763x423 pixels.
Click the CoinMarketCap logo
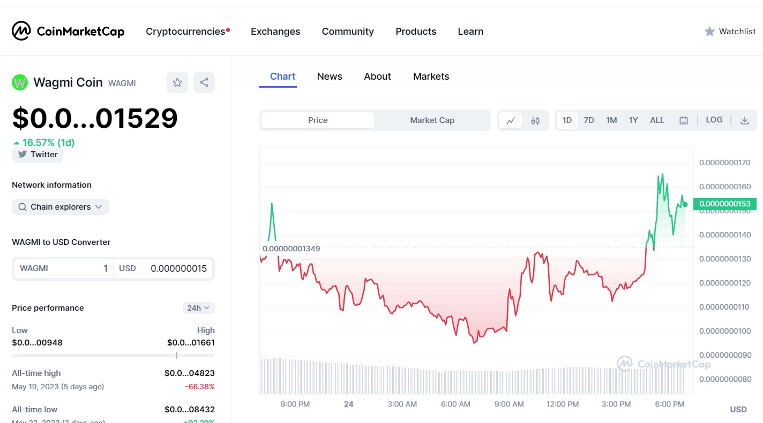68,31
